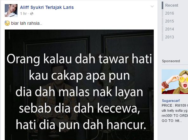Open the Sugarscarf ad image
The width and height of the screenshot is (188, 140).
pyautogui.click(x=175, y=82)
